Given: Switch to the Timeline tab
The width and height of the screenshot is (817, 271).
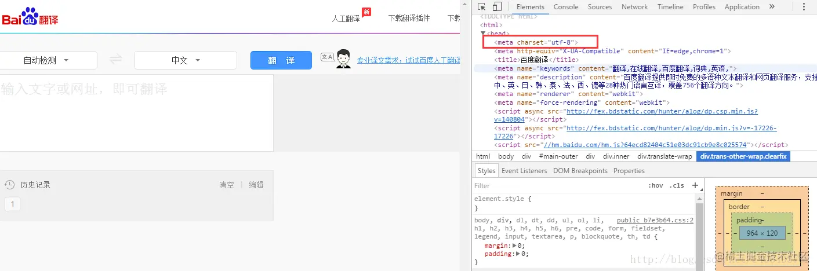Looking at the screenshot, I should (x=670, y=7).
